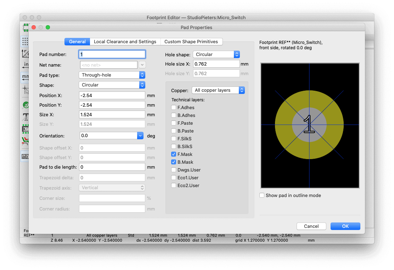This screenshot has width=394, height=270.
Task: Open the Hole shape dropdown
Action: pos(216,55)
